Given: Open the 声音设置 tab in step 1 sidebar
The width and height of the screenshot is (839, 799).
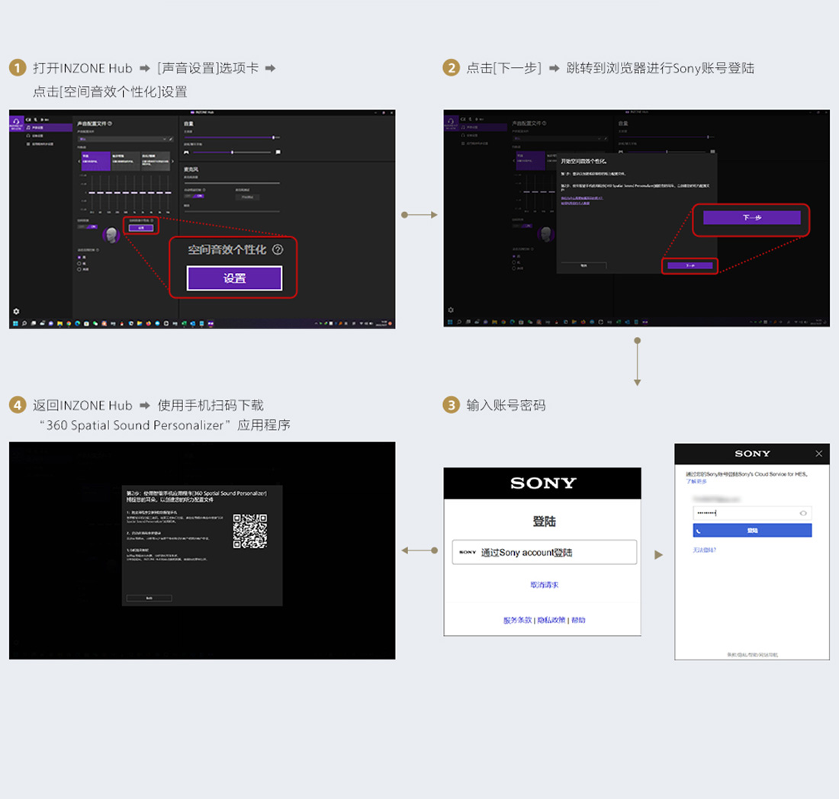Looking at the screenshot, I should click(x=48, y=127).
